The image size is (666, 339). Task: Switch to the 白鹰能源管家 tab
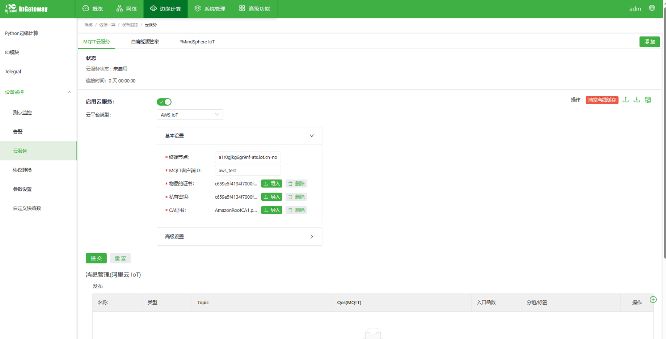point(145,42)
